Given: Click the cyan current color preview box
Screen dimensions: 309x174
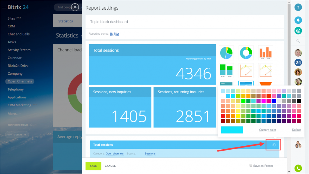Looking at the screenshot, I should coord(232,130).
